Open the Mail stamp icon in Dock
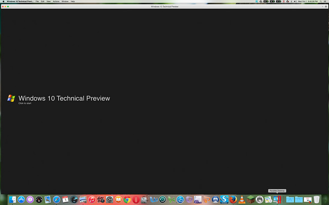329x205 pixels. (48, 199)
